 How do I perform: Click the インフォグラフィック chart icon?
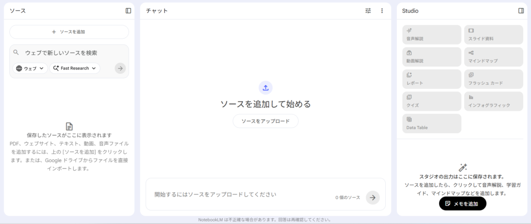tap(471, 97)
